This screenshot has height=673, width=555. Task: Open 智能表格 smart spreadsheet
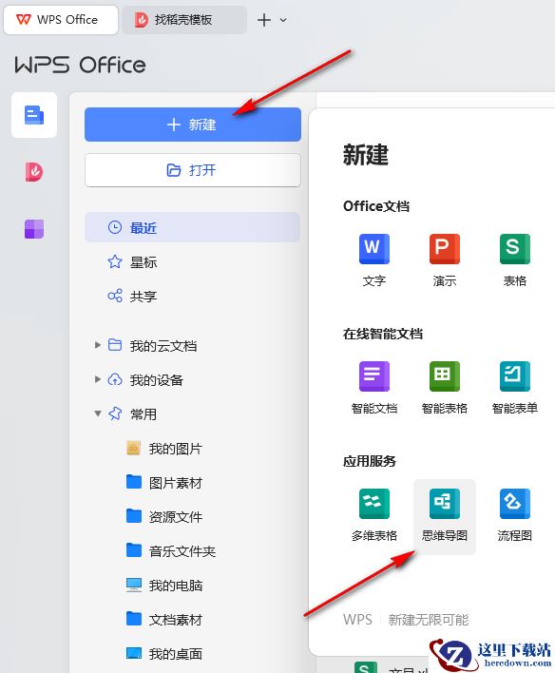(x=444, y=387)
